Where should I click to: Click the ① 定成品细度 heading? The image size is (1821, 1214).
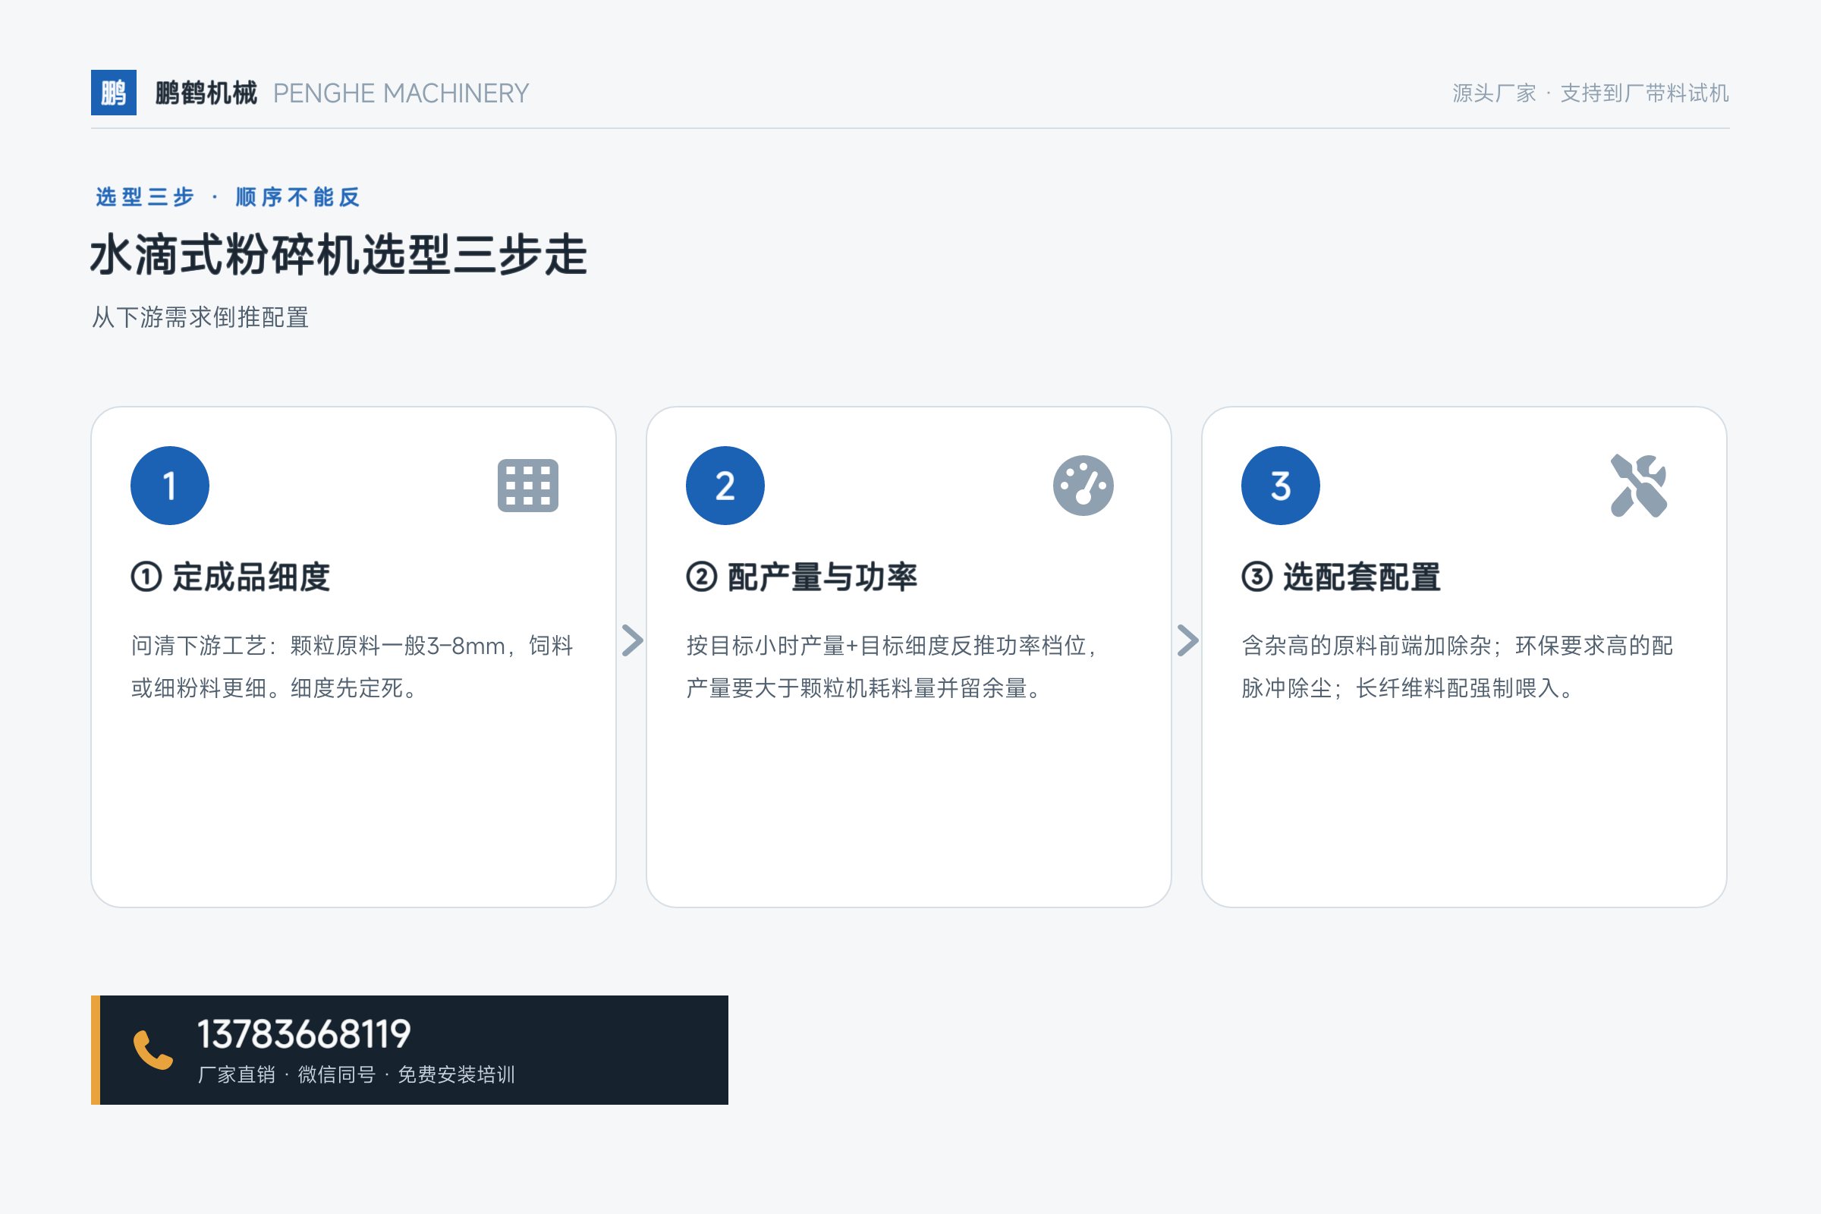pos(231,577)
